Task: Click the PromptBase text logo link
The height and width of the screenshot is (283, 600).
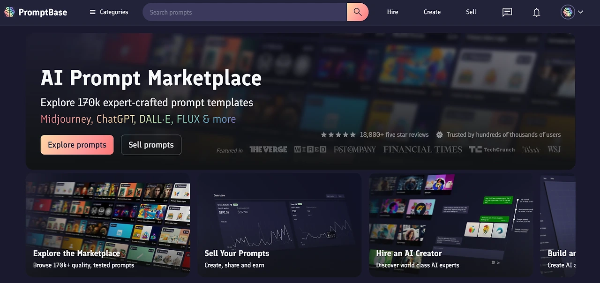Action: [43, 13]
